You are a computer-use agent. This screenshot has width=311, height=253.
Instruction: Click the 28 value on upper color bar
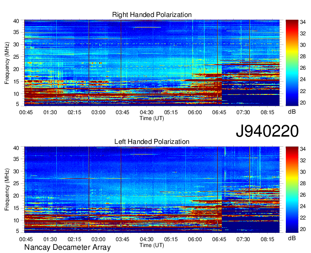click(303, 57)
